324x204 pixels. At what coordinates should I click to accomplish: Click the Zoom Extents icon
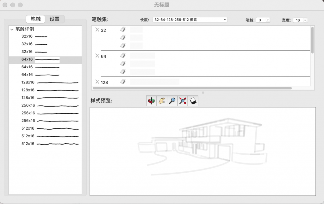coord(182,101)
